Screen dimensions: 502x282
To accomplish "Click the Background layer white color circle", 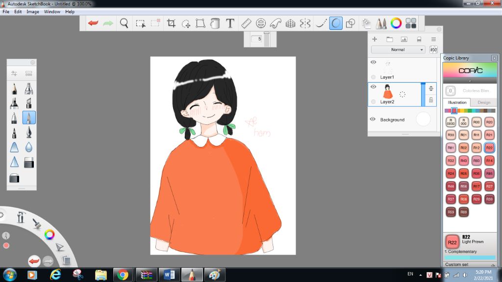I will click(423, 119).
